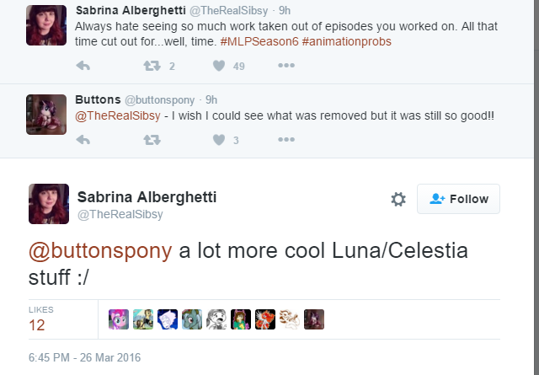
Task: Follow Sabrina Alberghetti
Action: (x=459, y=199)
